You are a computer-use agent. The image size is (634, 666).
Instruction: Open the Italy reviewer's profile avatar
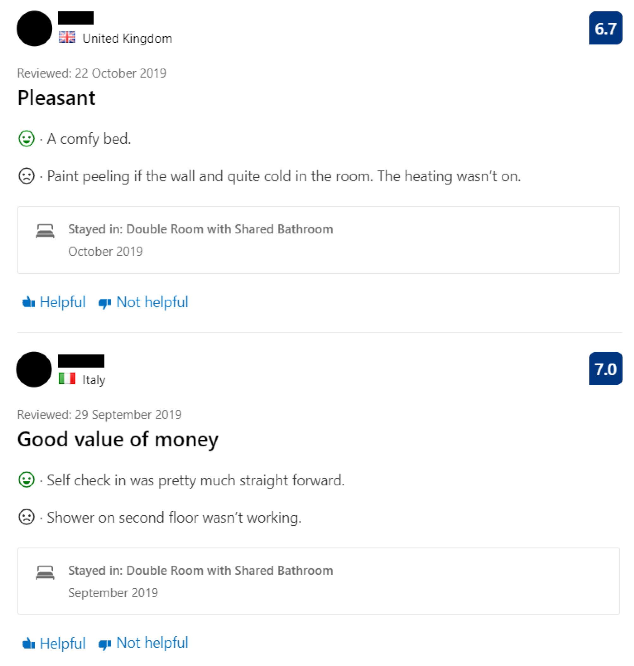(34, 369)
